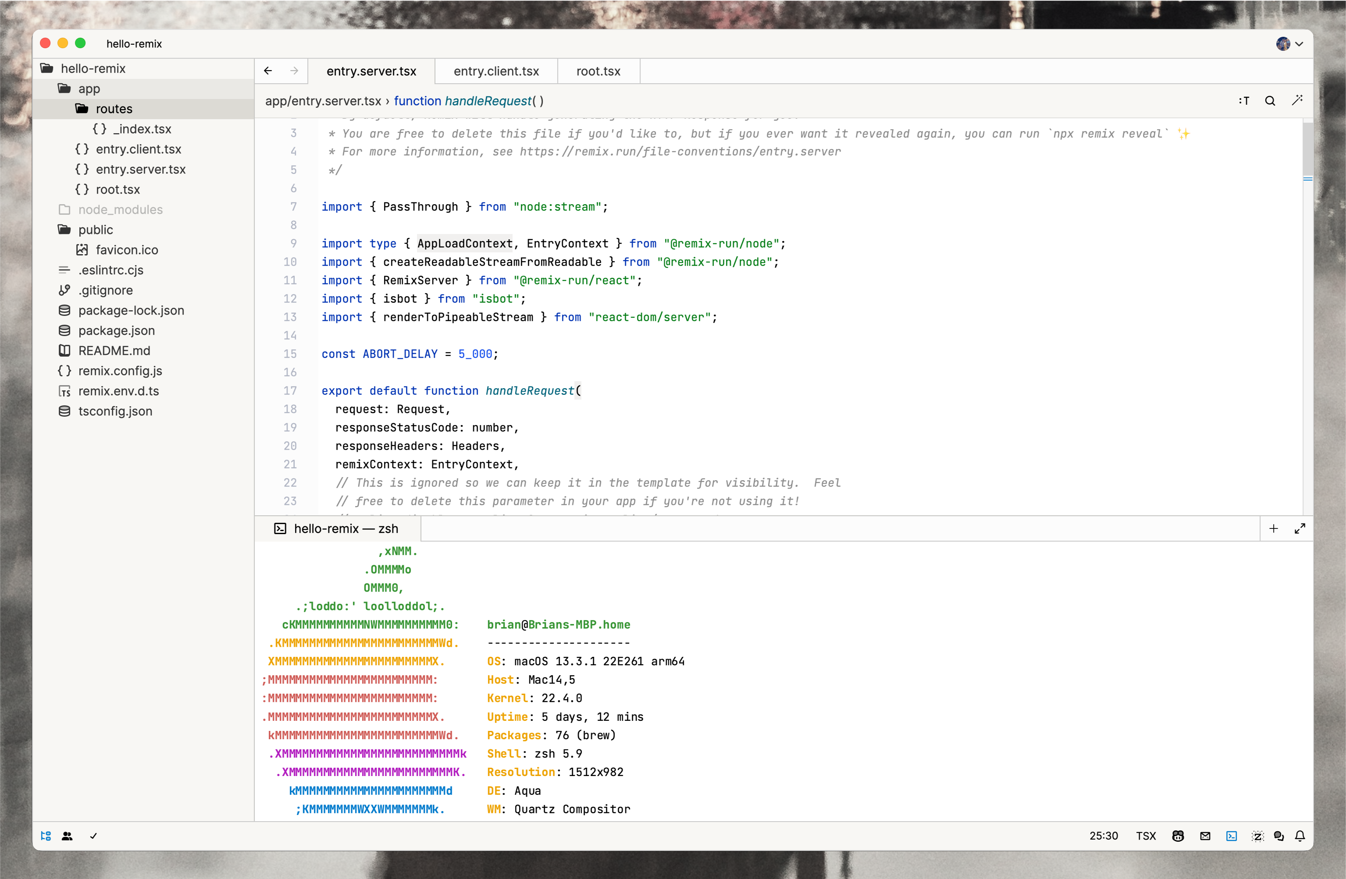Open notifications bell icon
The width and height of the screenshot is (1346, 879).
[1300, 836]
